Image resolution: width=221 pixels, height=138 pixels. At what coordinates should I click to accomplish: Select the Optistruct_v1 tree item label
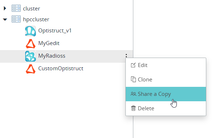pos(55,31)
